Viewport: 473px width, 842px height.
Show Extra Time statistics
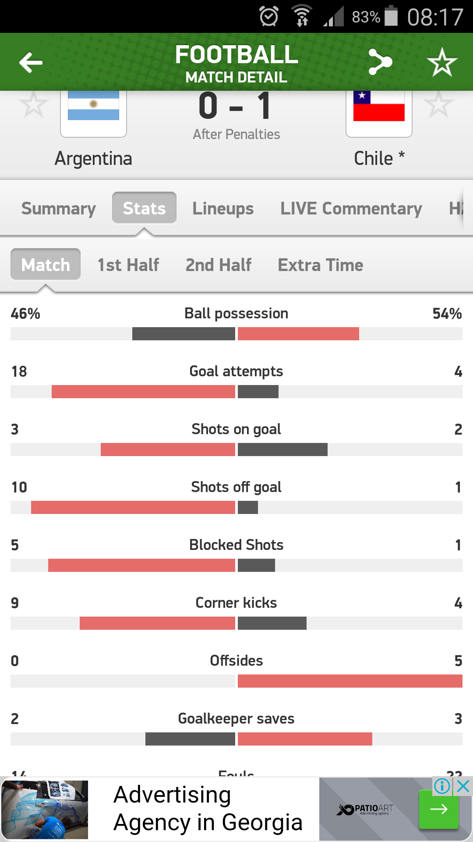coord(321,265)
